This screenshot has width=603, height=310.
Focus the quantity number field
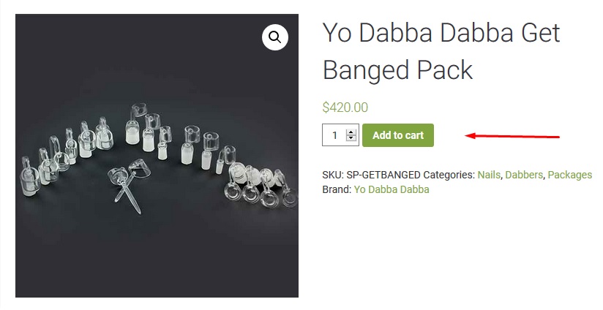(334, 135)
